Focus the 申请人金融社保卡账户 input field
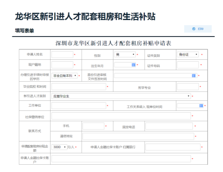Screen dimensions: 223x172 (x=121, y=159)
